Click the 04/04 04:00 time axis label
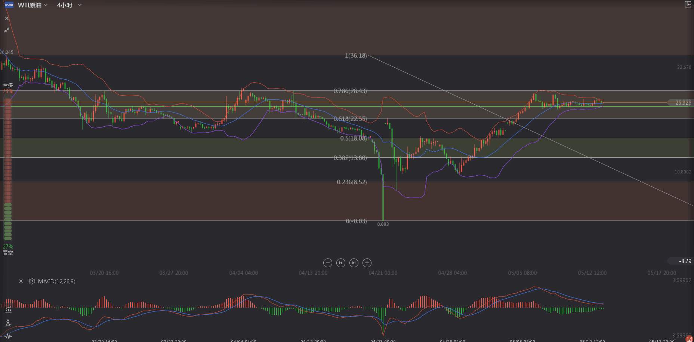Viewport: 694px width, 342px height. point(244,273)
